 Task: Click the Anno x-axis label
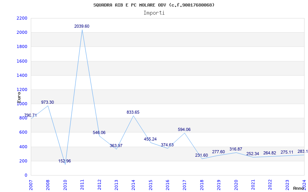[x=298, y=188]
